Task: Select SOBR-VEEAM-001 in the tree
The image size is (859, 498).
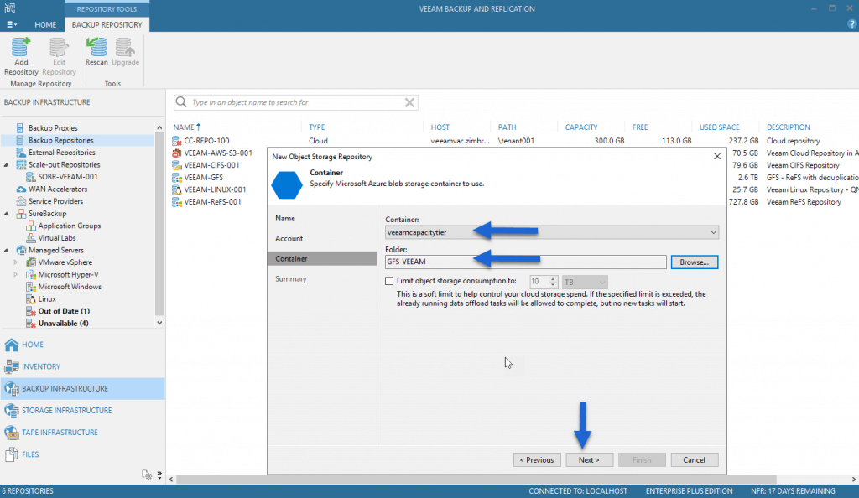Action: click(x=68, y=177)
